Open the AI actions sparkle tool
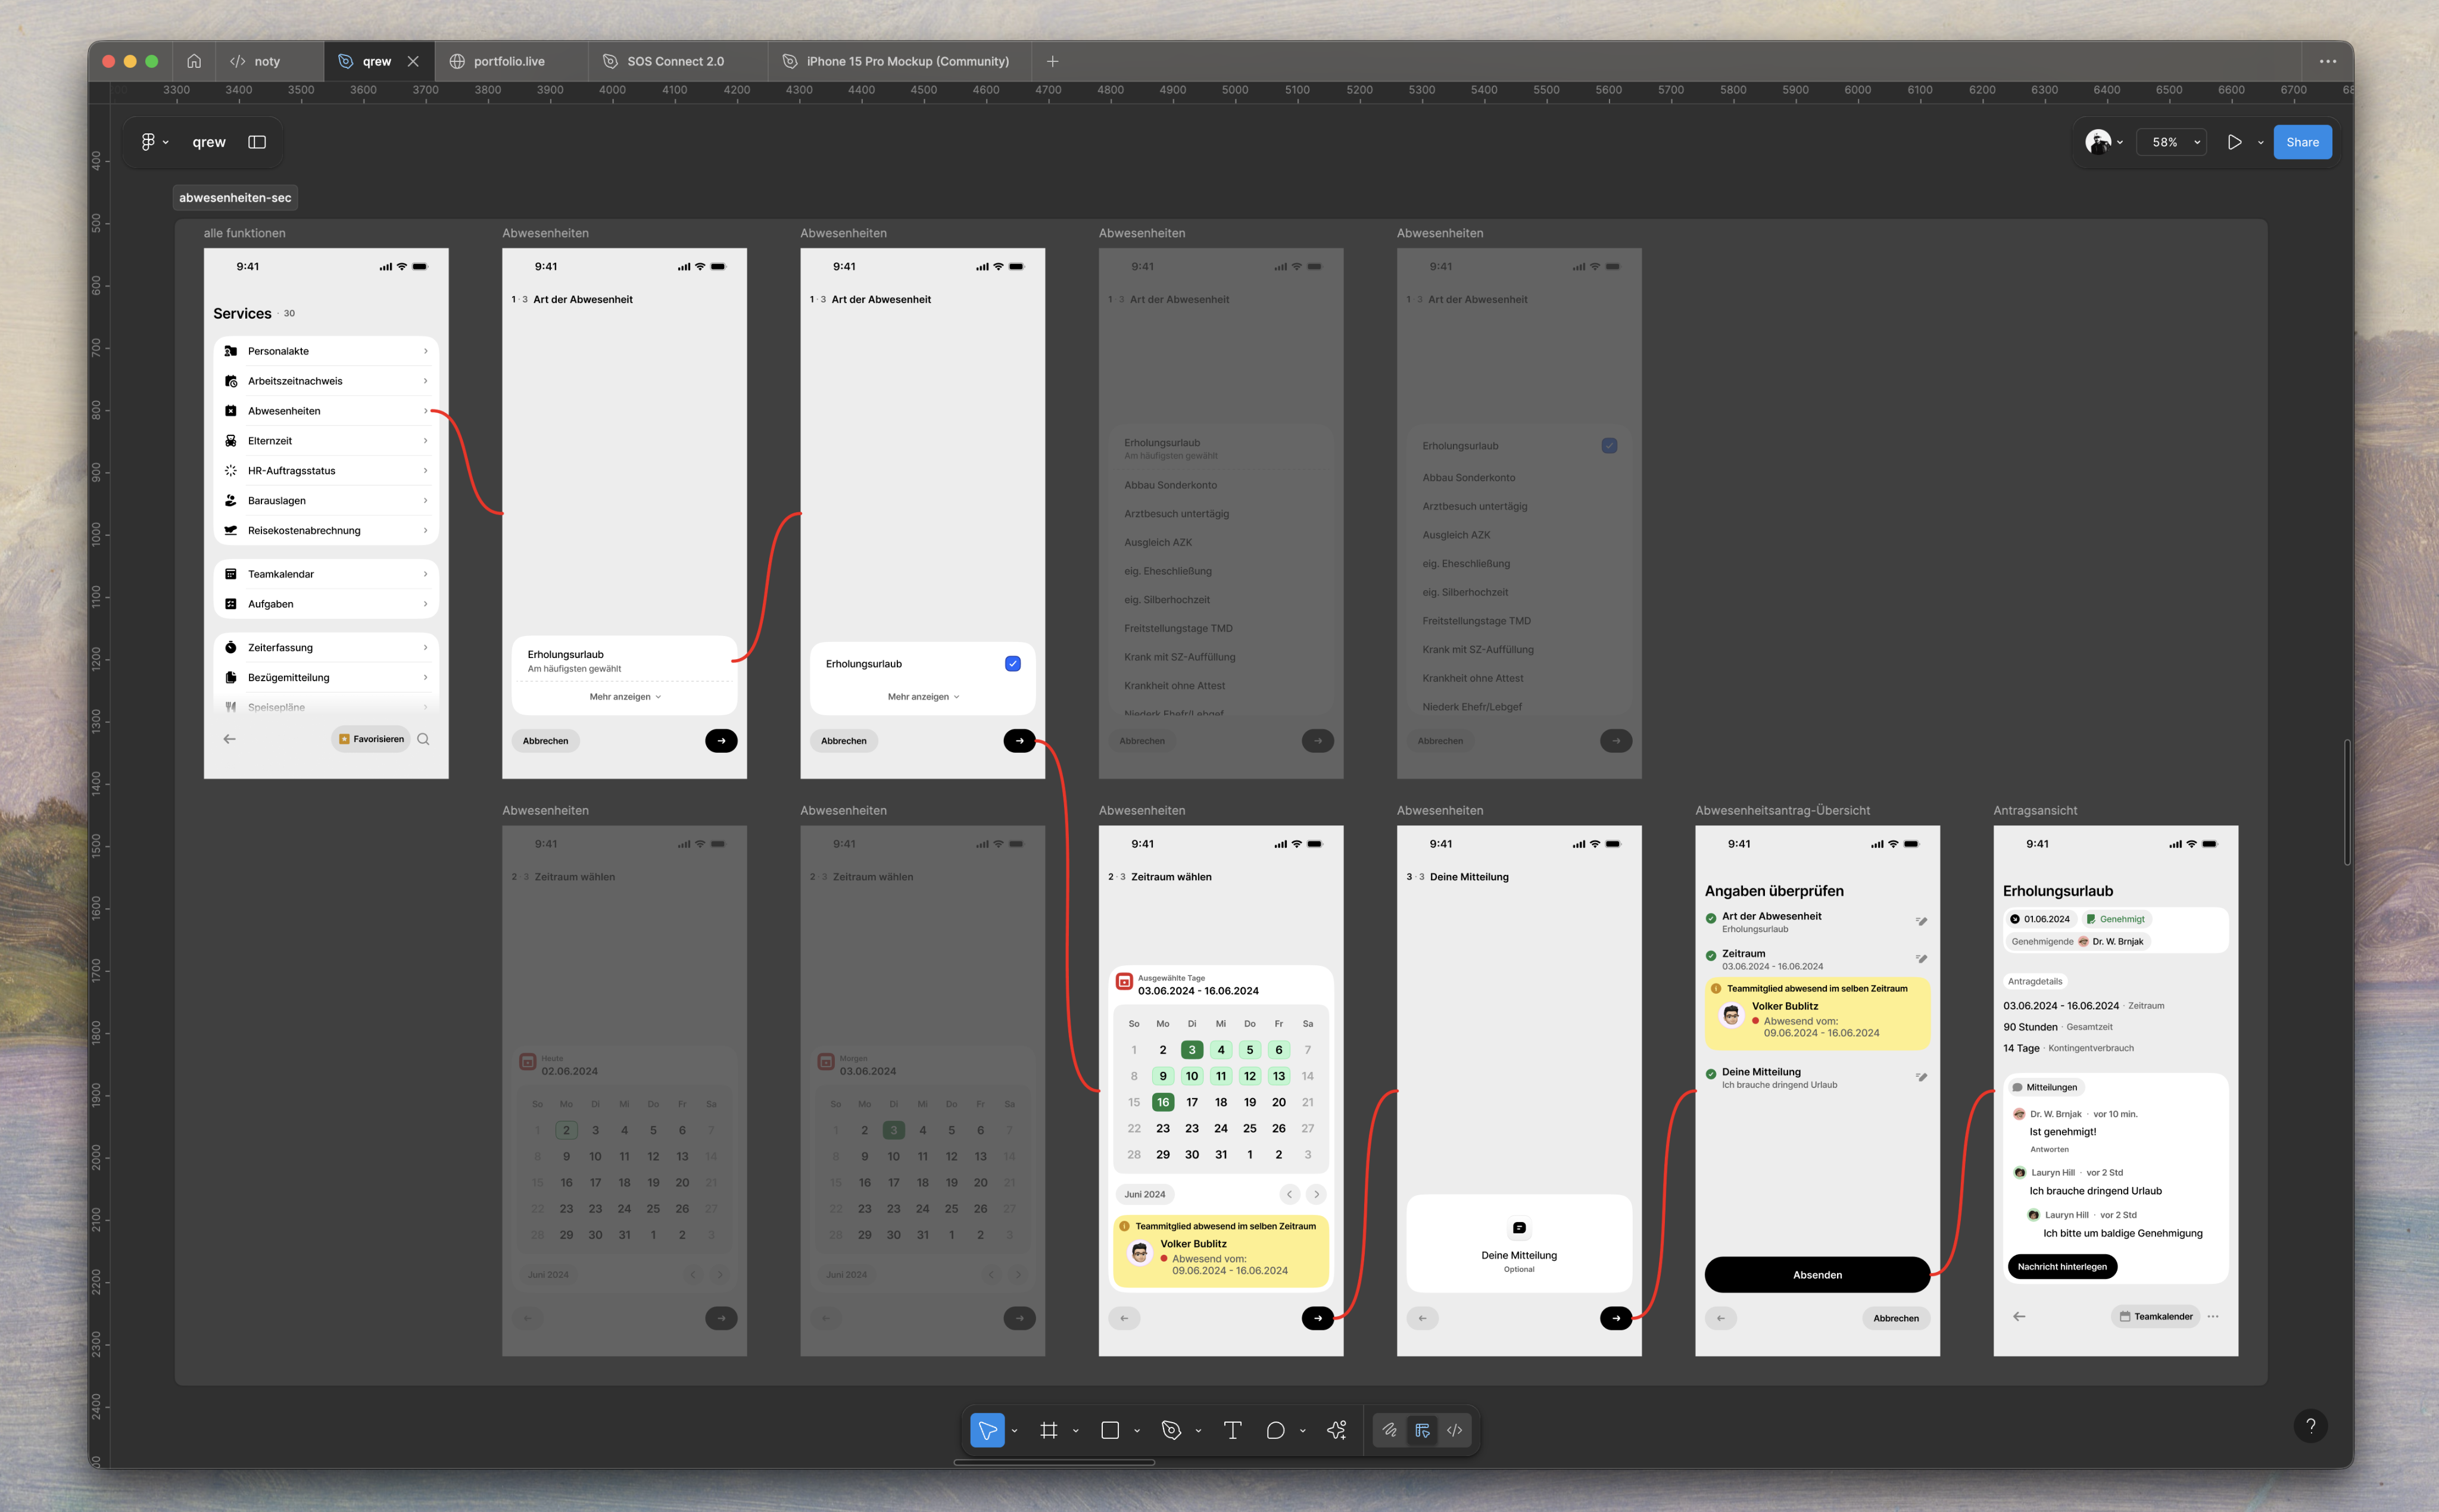The height and width of the screenshot is (1512, 2439). click(1336, 1430)
